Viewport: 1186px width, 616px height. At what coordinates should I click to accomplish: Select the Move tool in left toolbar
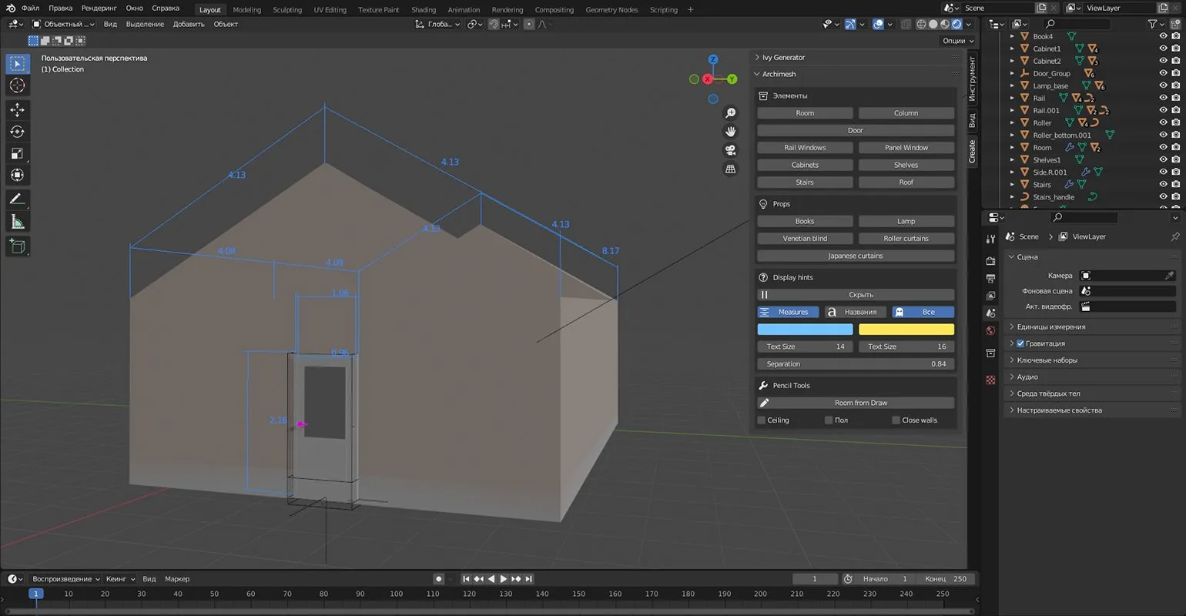coord(17,110)
